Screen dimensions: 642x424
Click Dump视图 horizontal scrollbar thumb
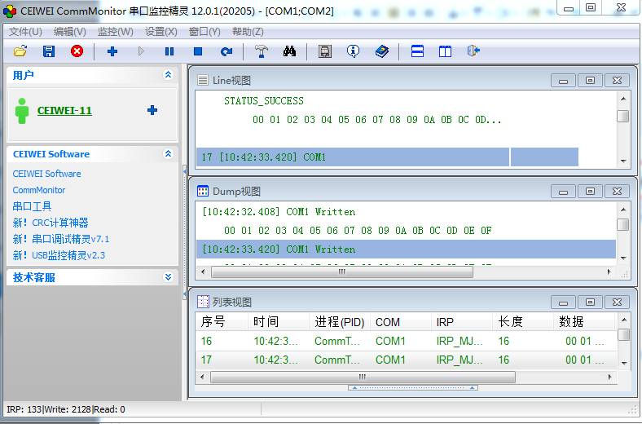(342, 272)
